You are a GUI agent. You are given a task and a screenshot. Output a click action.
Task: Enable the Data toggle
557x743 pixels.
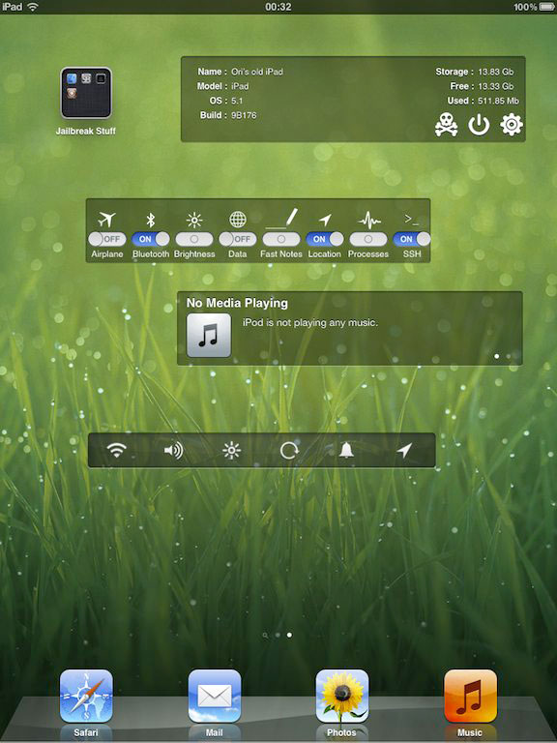[237, 239]
